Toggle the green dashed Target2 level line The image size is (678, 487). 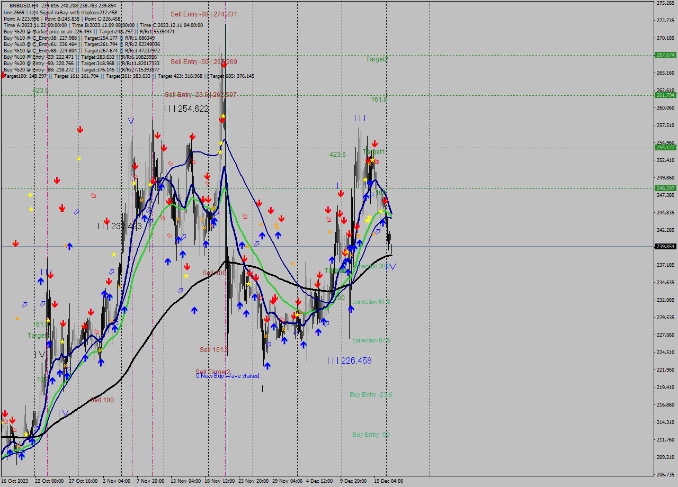pyautogui.click(x=477, y=54)
